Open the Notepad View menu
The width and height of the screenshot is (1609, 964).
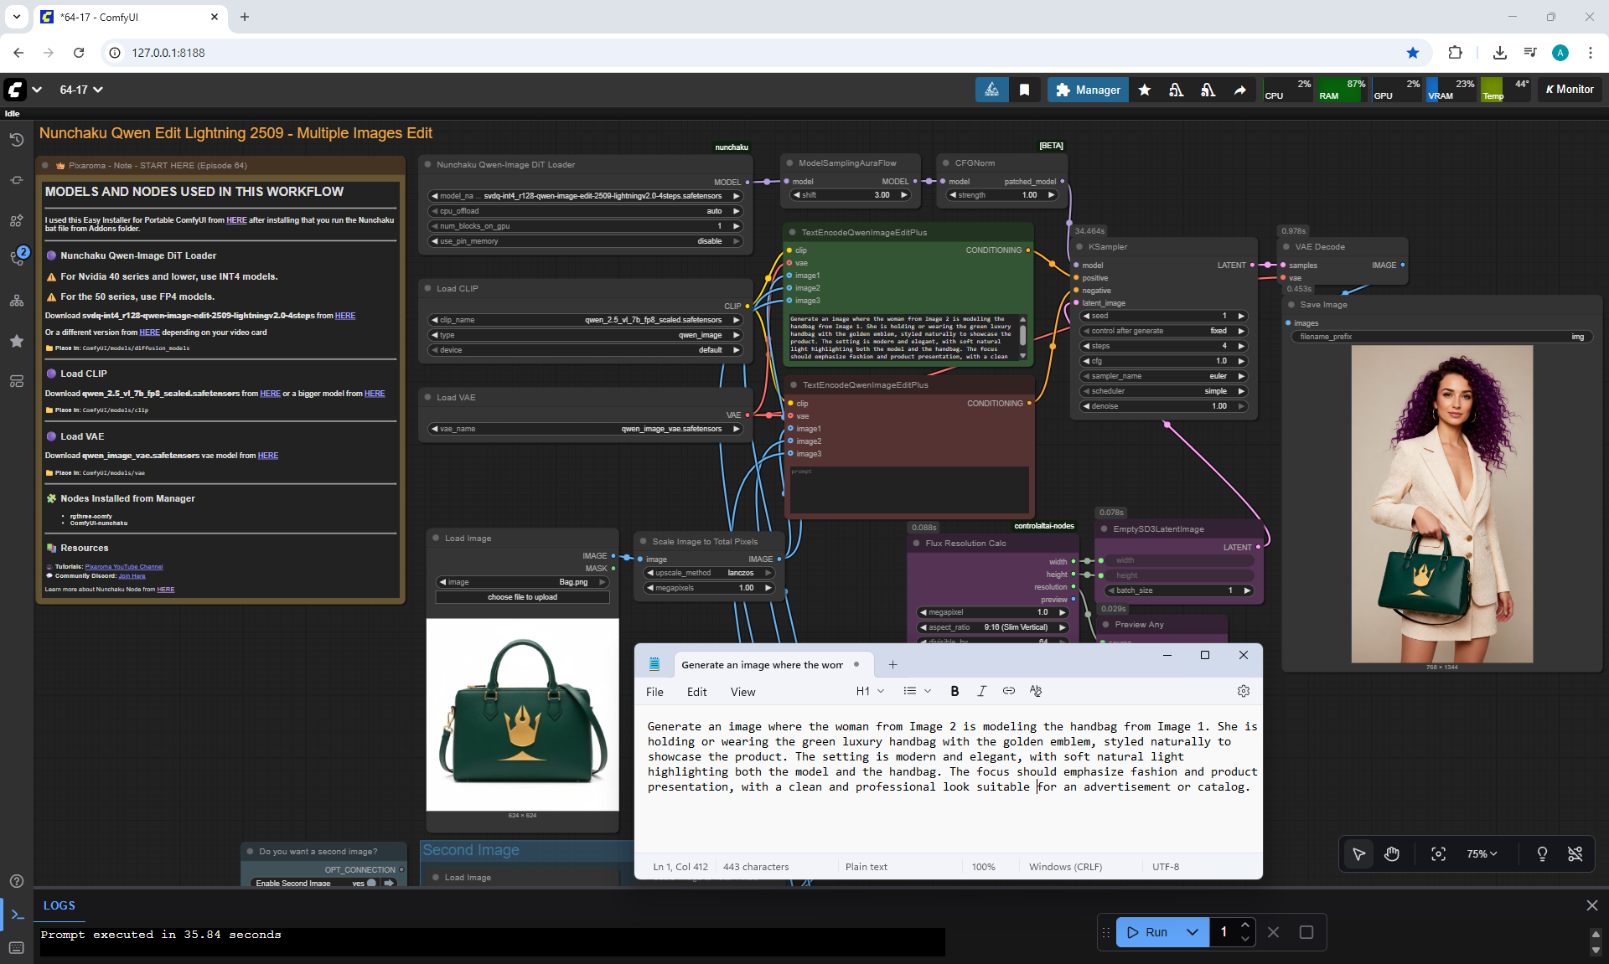(x=742, y=692)
